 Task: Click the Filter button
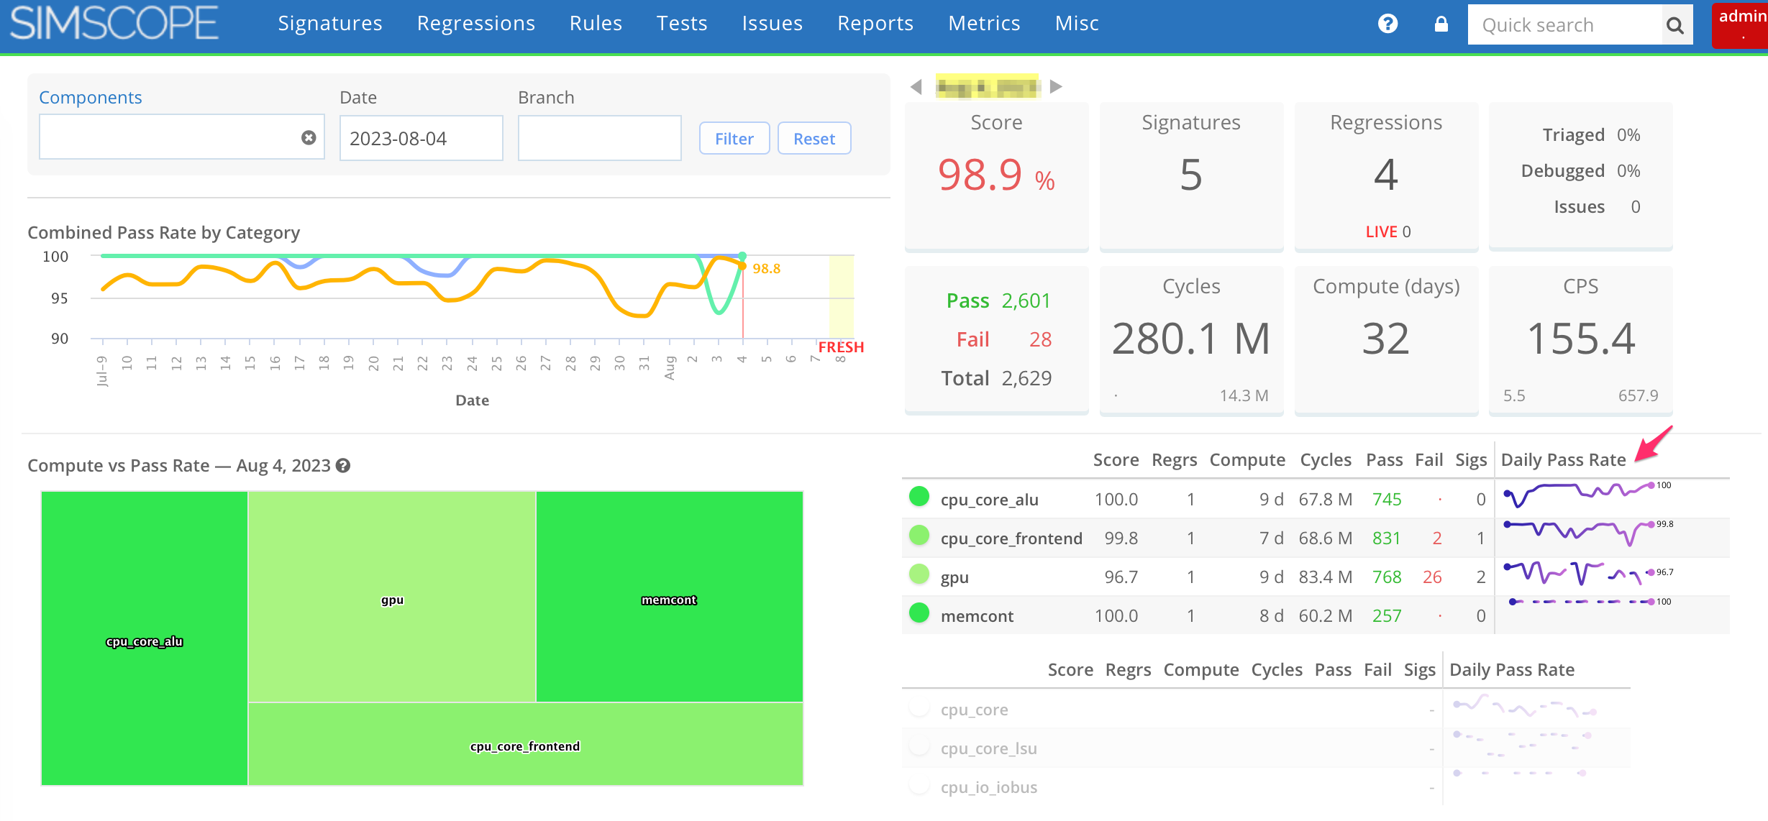point(734,138)
